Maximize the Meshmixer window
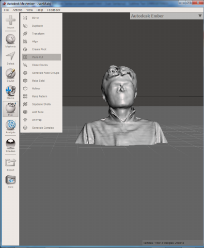204x248 pixels. [x=189, y=3]
